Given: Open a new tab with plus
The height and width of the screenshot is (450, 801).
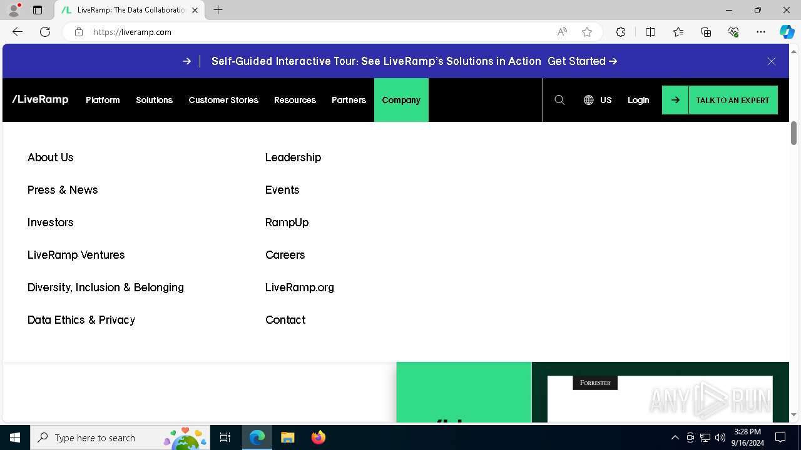Looking at the screenshot, I should pos(218,10).
